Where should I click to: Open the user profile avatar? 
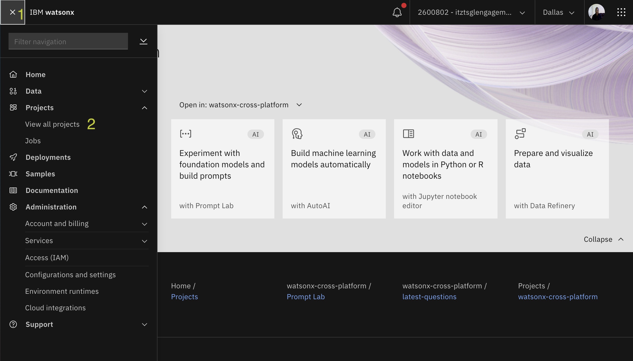pyautogui.click(x=596, y=12)
